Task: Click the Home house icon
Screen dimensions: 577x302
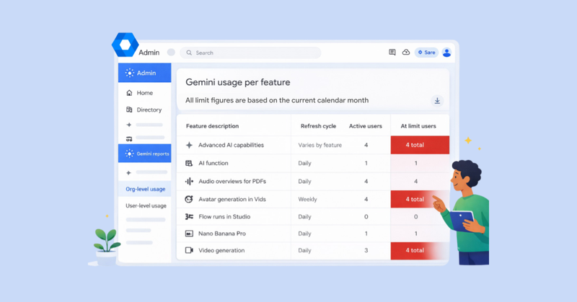Action: tap(129, 93)
